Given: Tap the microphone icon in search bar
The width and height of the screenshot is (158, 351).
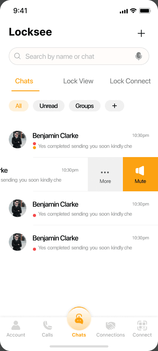Looking at the screenshot, I should pos(139,56).
